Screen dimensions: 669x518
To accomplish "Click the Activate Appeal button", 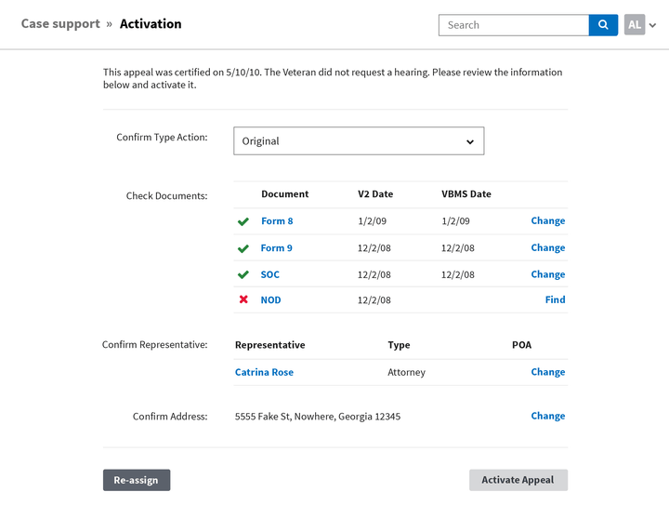I will coord(518,480).
